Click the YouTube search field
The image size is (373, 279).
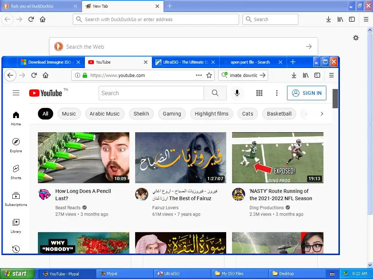tap(151, 93)
